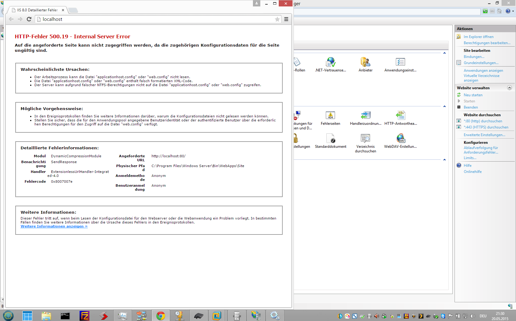Click the network tray icon

pyautogui.click(x=465, y=316)
